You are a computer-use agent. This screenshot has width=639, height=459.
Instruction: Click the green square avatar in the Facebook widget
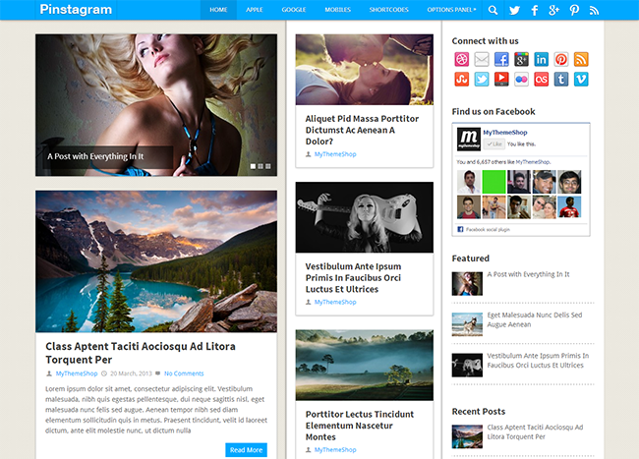coord(494,182)
